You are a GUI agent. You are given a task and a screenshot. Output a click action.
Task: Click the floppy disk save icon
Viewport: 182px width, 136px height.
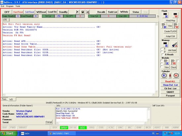point(83,12)
